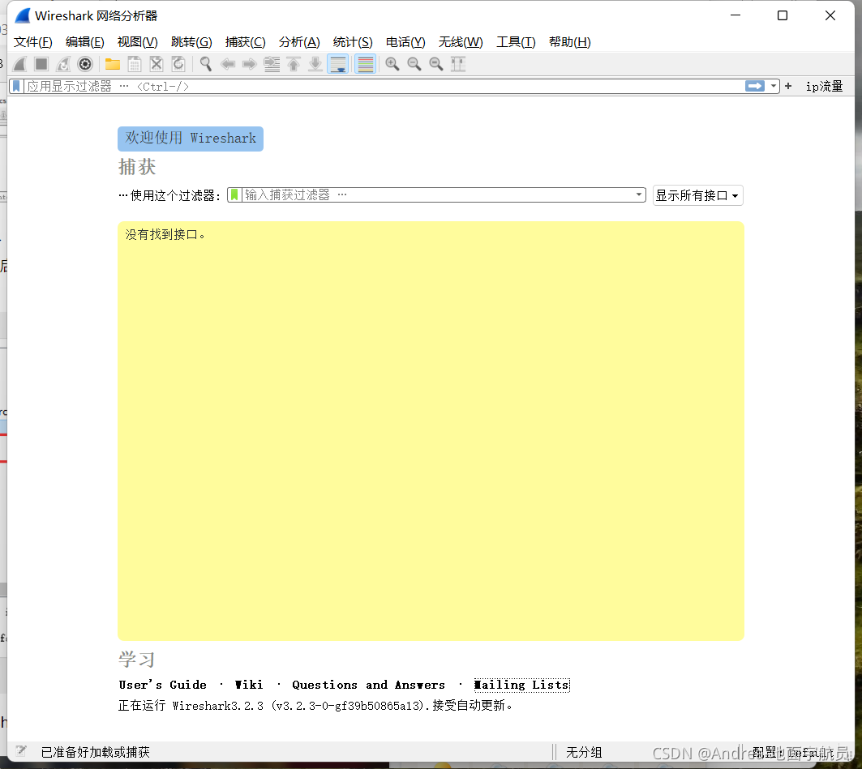Open the User's Guide link

(163, 685)
